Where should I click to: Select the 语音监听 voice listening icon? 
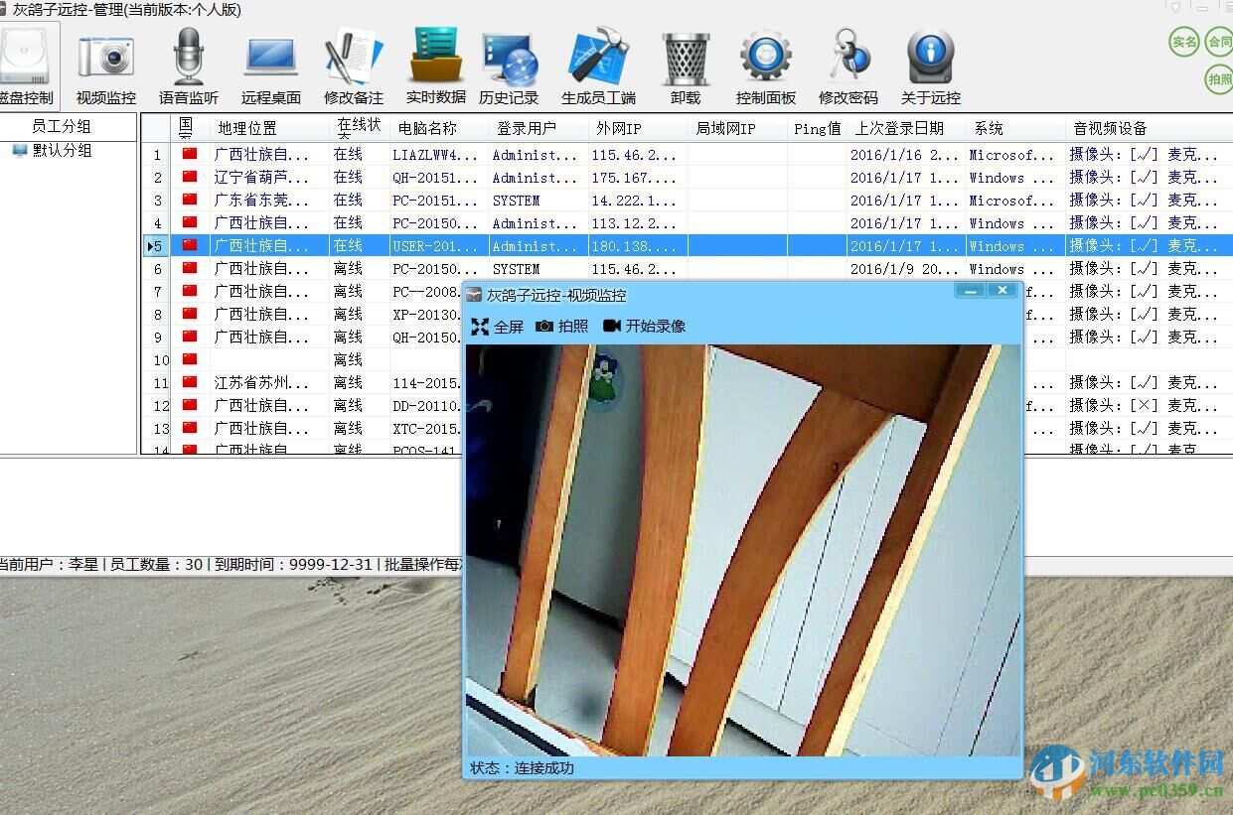[x=188, y=60]
